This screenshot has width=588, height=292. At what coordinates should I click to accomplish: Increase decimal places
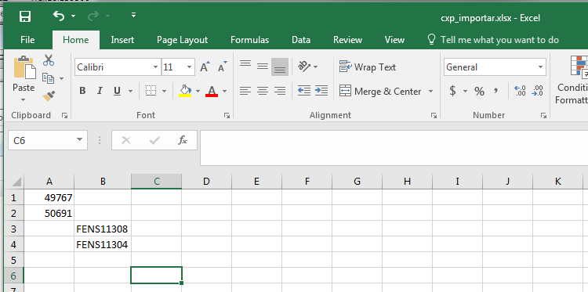520,91
